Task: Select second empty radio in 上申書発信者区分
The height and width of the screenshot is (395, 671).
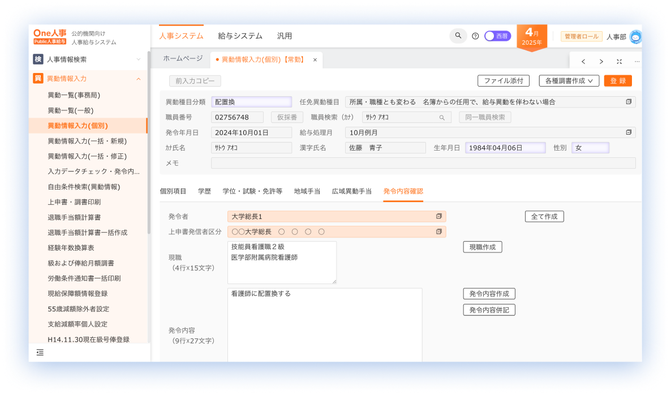Action: pyautogui.click(x=294, y=232)
